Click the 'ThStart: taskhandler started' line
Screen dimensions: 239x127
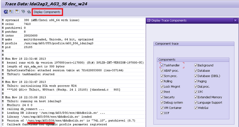point(28,74)
